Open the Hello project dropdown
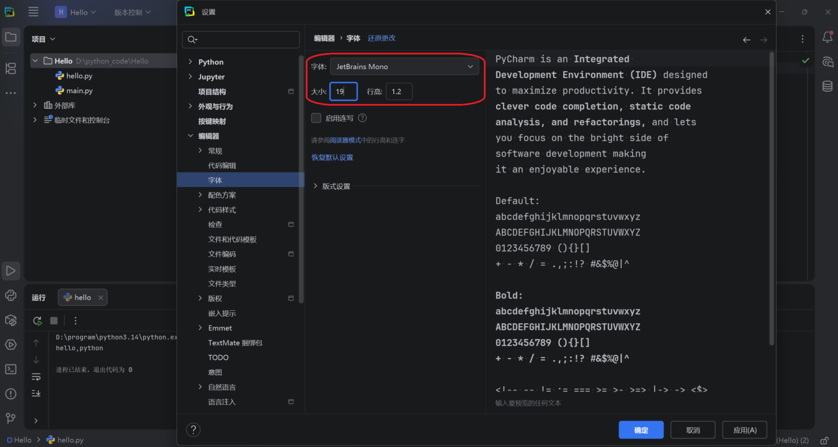Viewport: 838px width, 447px height. (75, 12)
